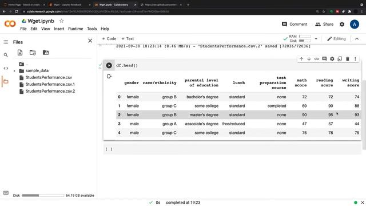Open the Insert menu

pyautogui.click(x=59, y=29)
